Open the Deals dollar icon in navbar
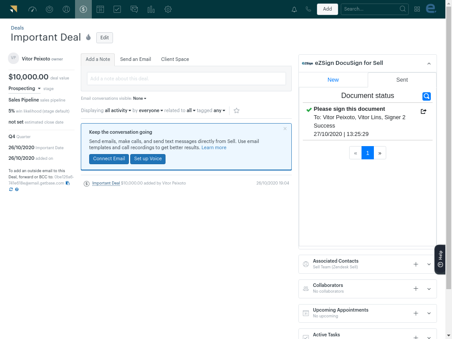 pos(83,9)
